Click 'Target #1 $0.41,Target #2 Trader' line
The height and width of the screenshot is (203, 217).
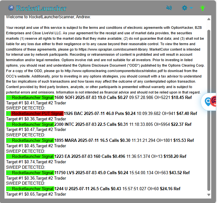[36, 103]
